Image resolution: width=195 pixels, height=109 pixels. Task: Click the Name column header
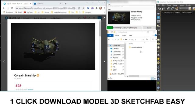click(x=131, y=44)
